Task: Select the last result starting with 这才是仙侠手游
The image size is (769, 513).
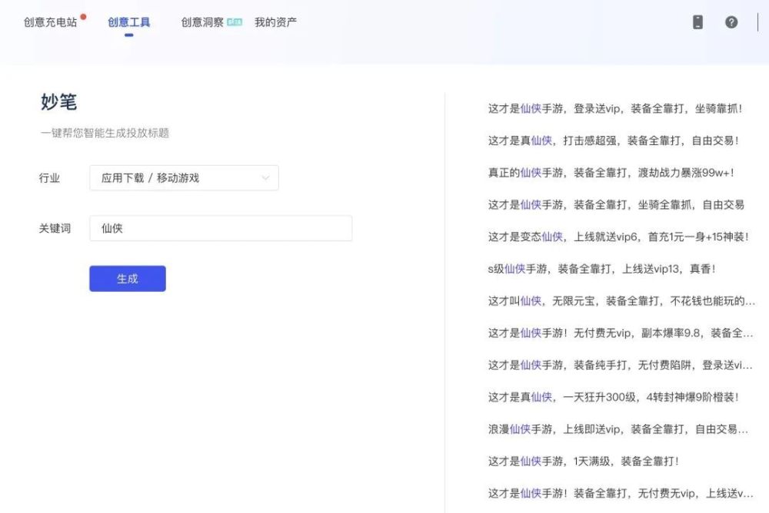Action: [x=607, y=492]
